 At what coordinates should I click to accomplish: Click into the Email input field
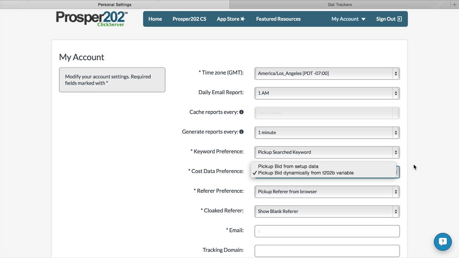click(x=327, y=231)
